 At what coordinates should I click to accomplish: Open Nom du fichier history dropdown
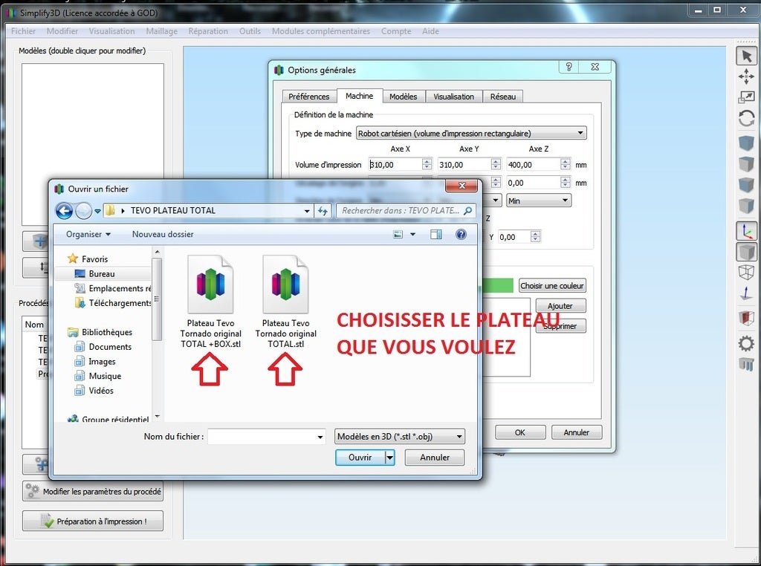point(320,437)
